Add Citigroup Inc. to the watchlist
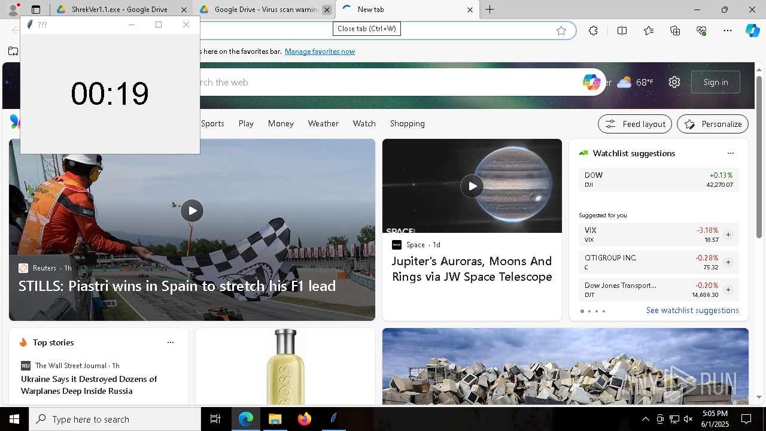Viewport: 766px width, 431px height. [728, 262]
